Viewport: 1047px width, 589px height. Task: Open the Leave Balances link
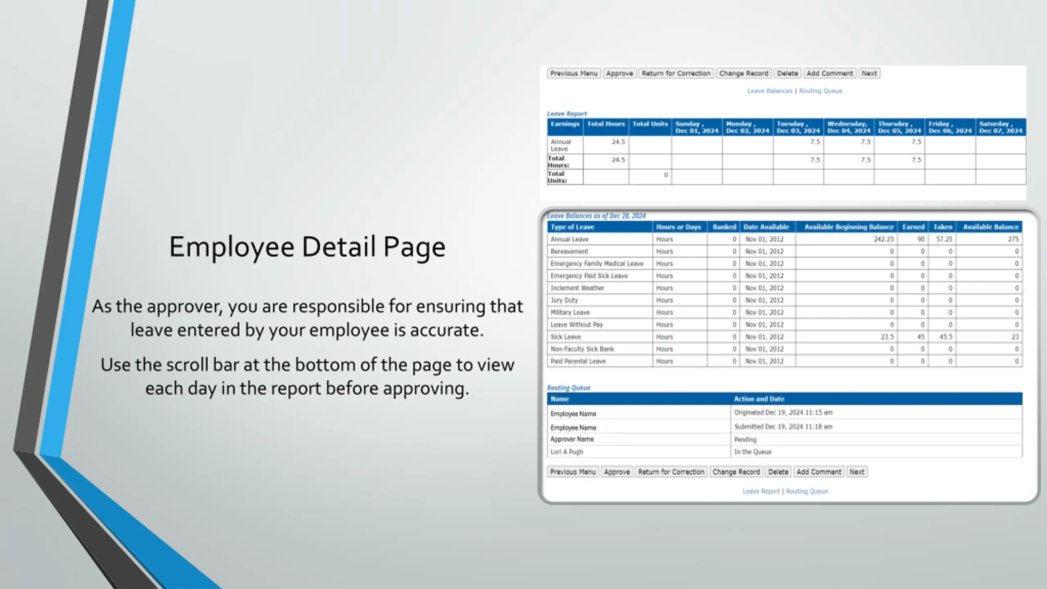[770, 91]
